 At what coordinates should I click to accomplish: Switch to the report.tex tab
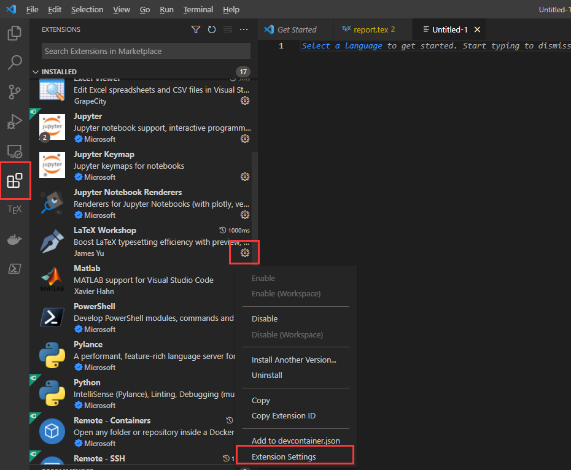373,29
